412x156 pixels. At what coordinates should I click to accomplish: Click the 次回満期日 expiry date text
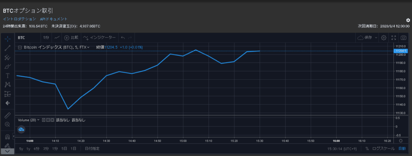(383, 26)
